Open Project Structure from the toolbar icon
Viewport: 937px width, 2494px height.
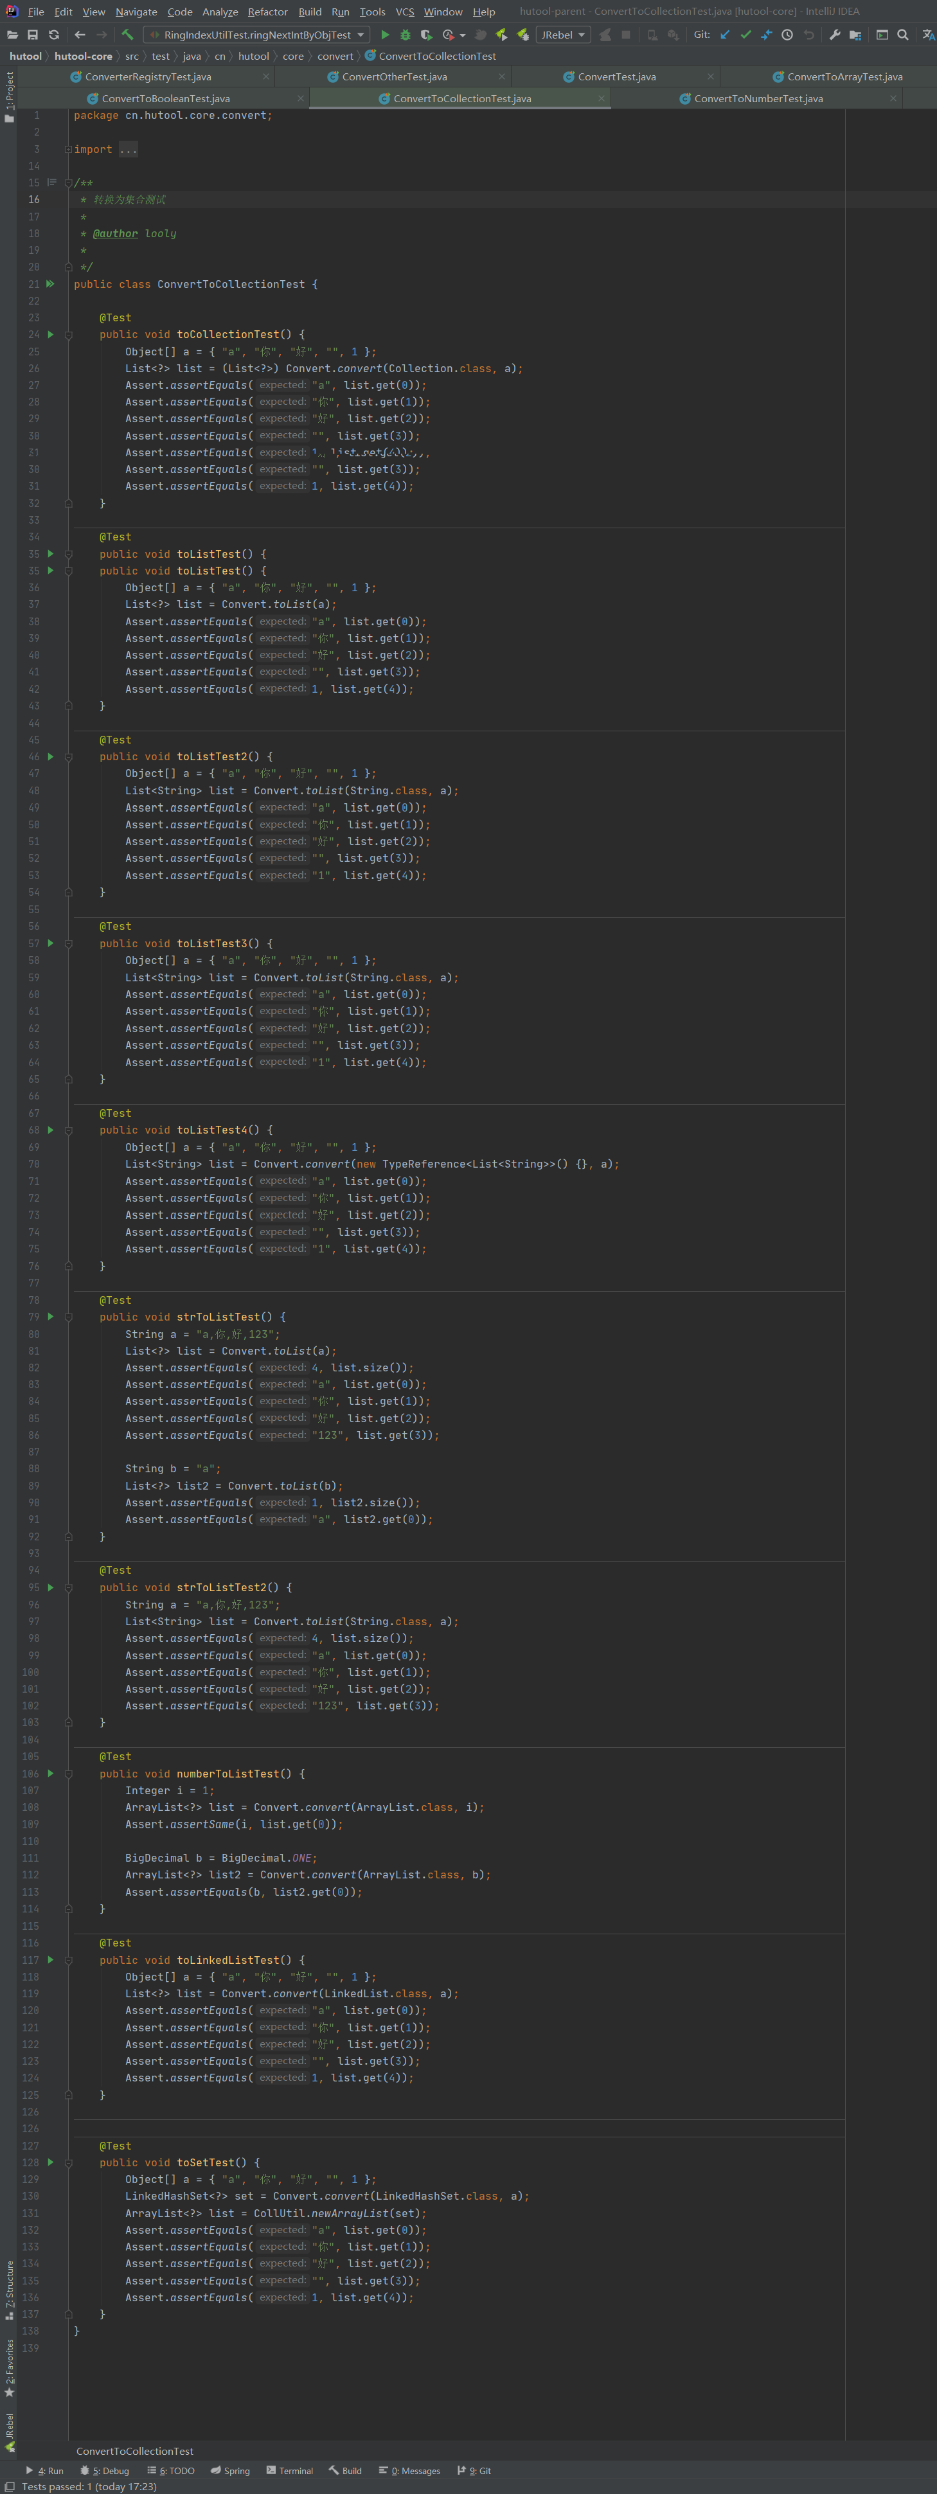pos(855,35)
